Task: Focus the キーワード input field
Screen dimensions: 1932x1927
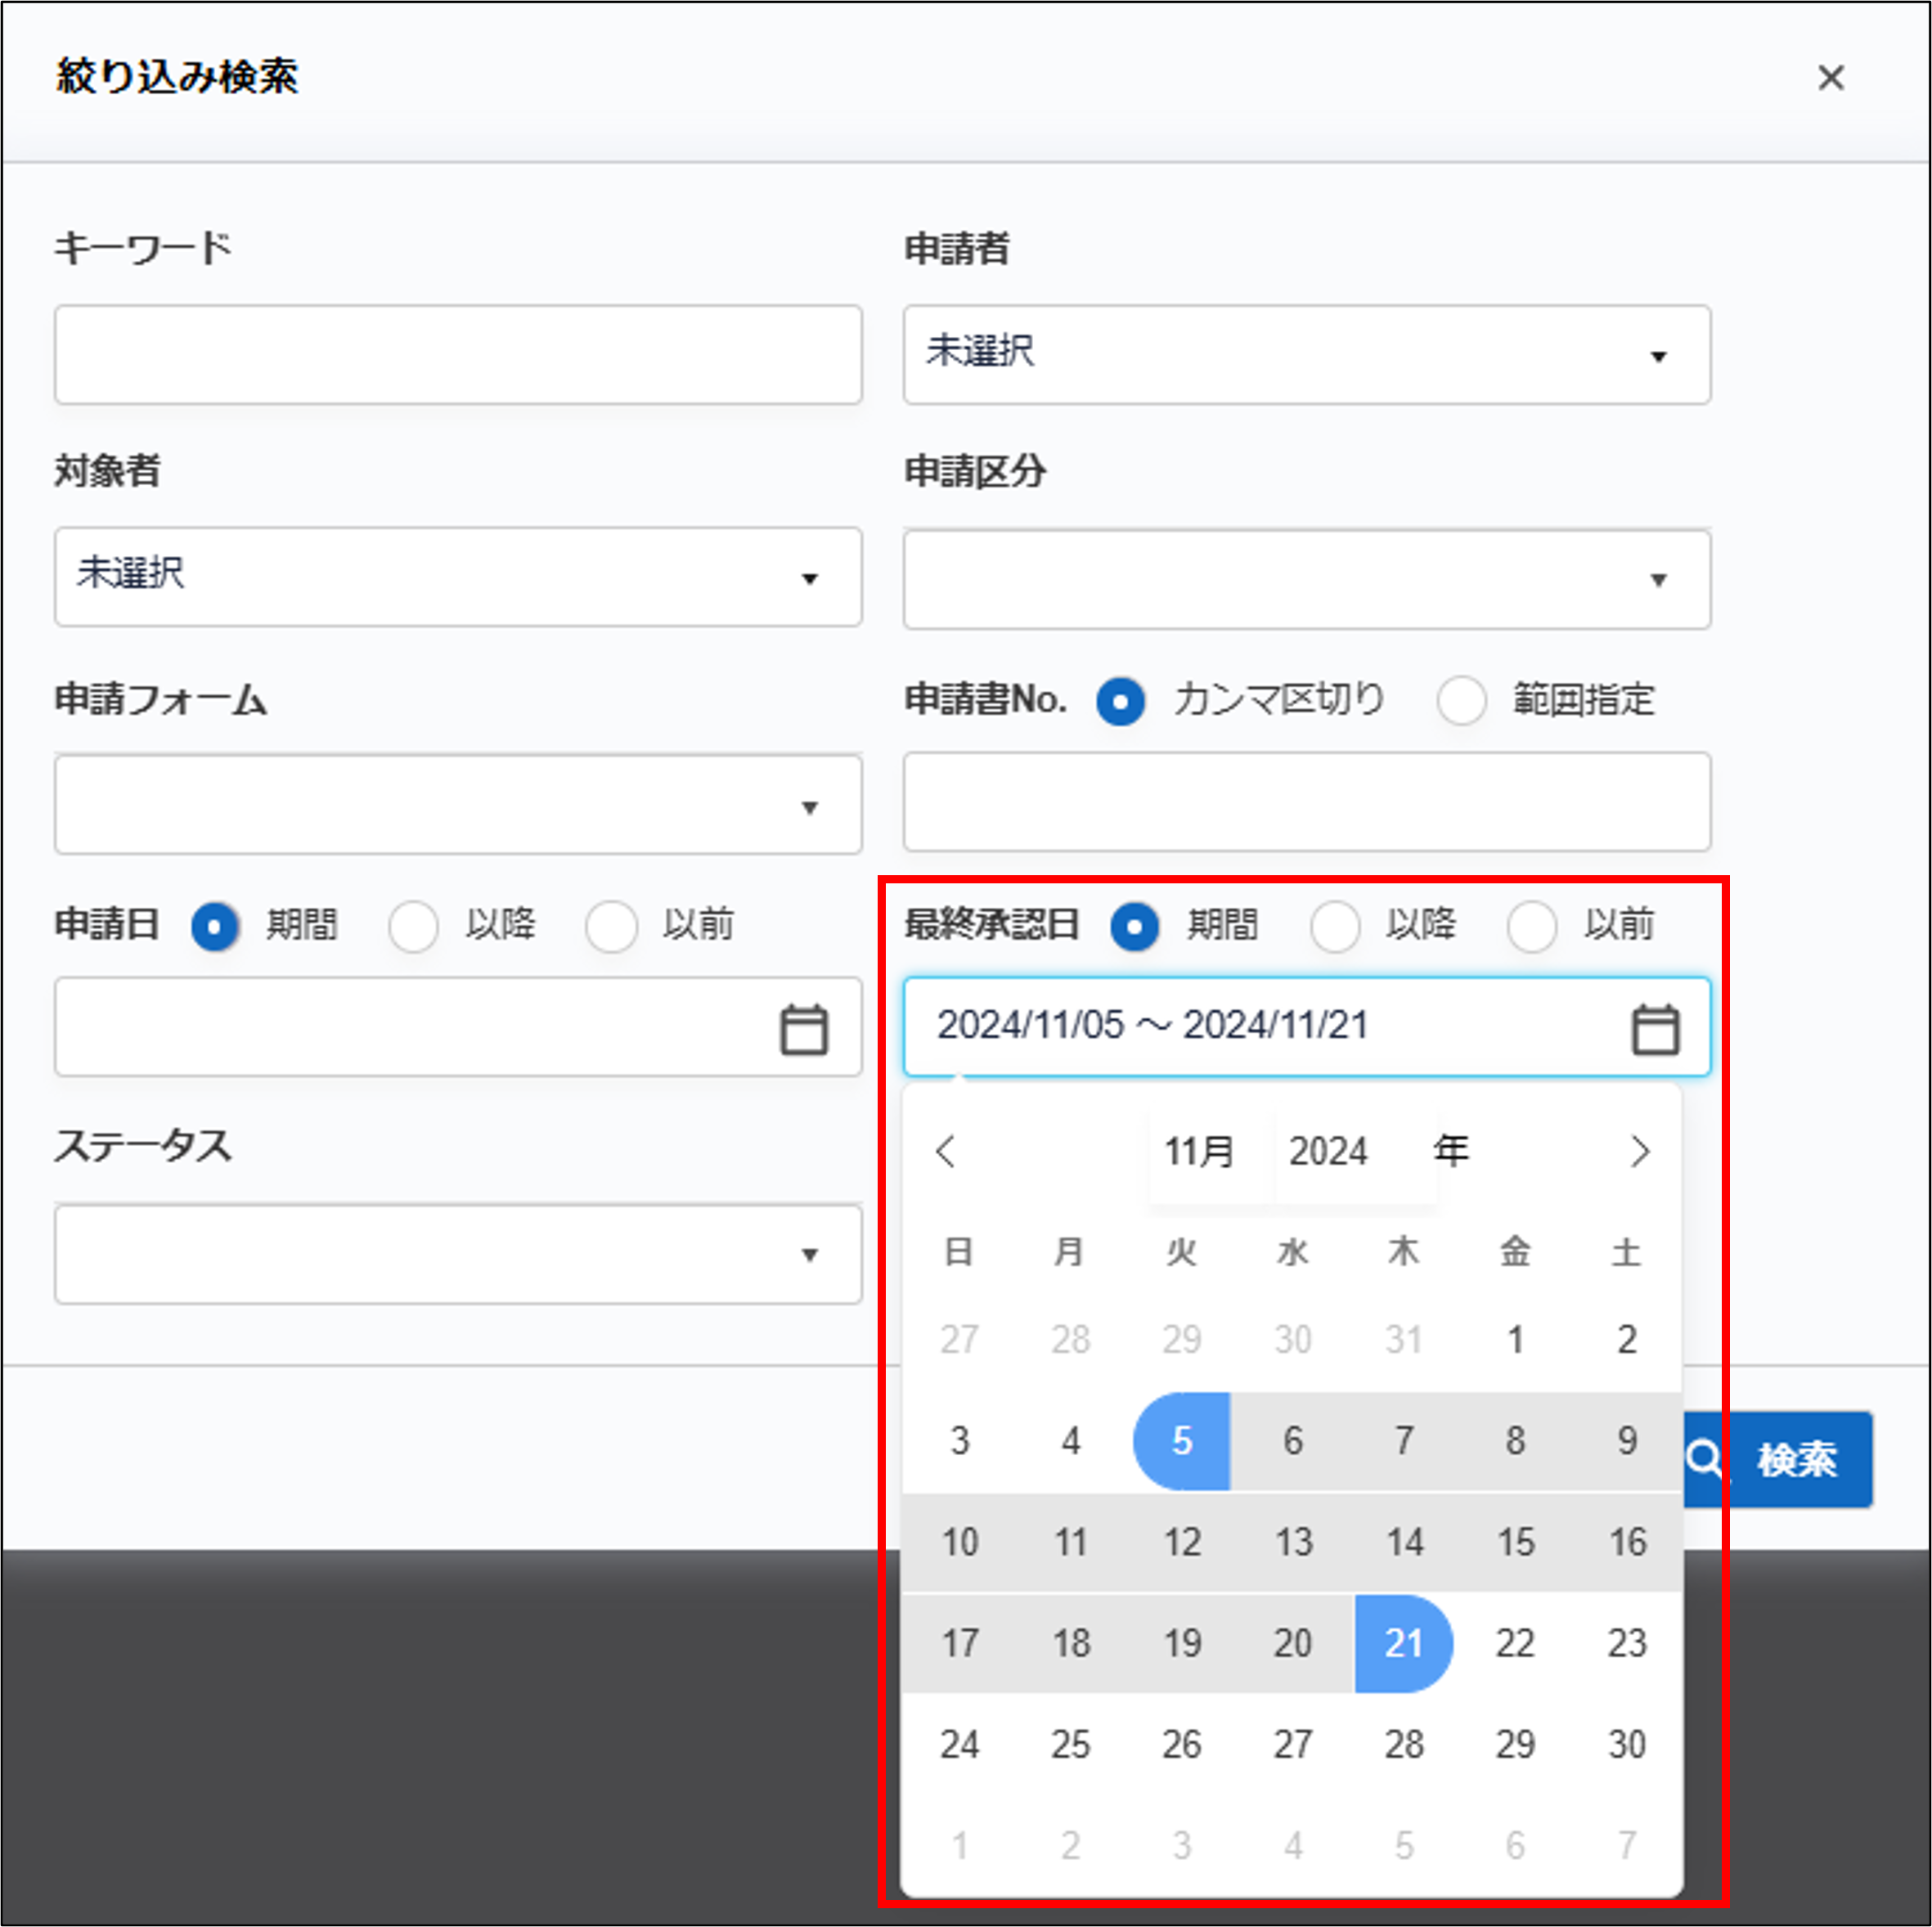Action: pyautogui.click(x=458, y=355)
